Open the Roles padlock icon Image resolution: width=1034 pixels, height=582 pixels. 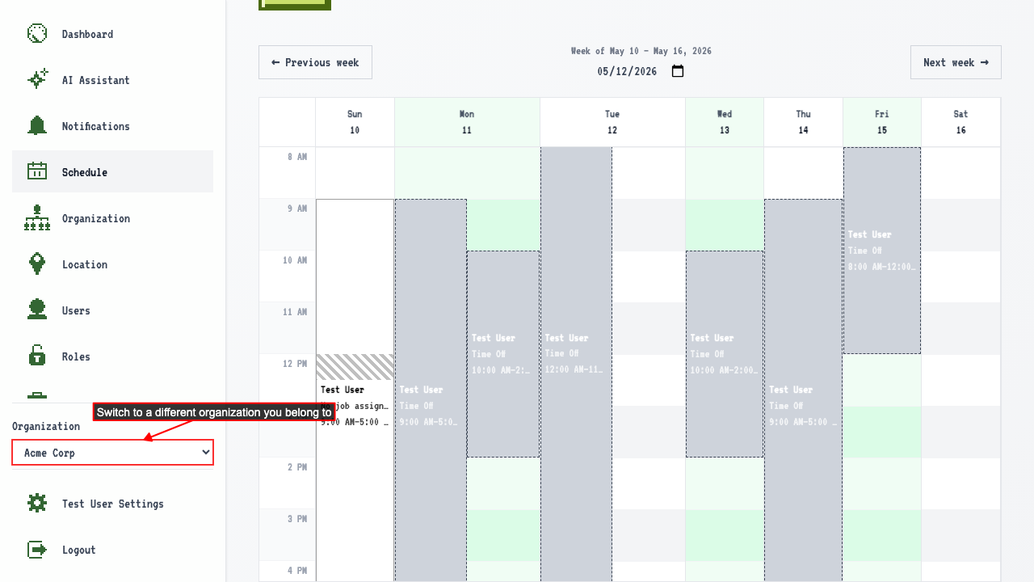[x=37, y=356]
